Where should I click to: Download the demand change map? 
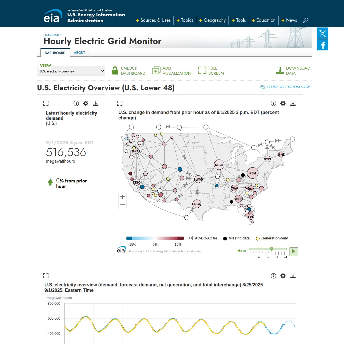[293, 103]
